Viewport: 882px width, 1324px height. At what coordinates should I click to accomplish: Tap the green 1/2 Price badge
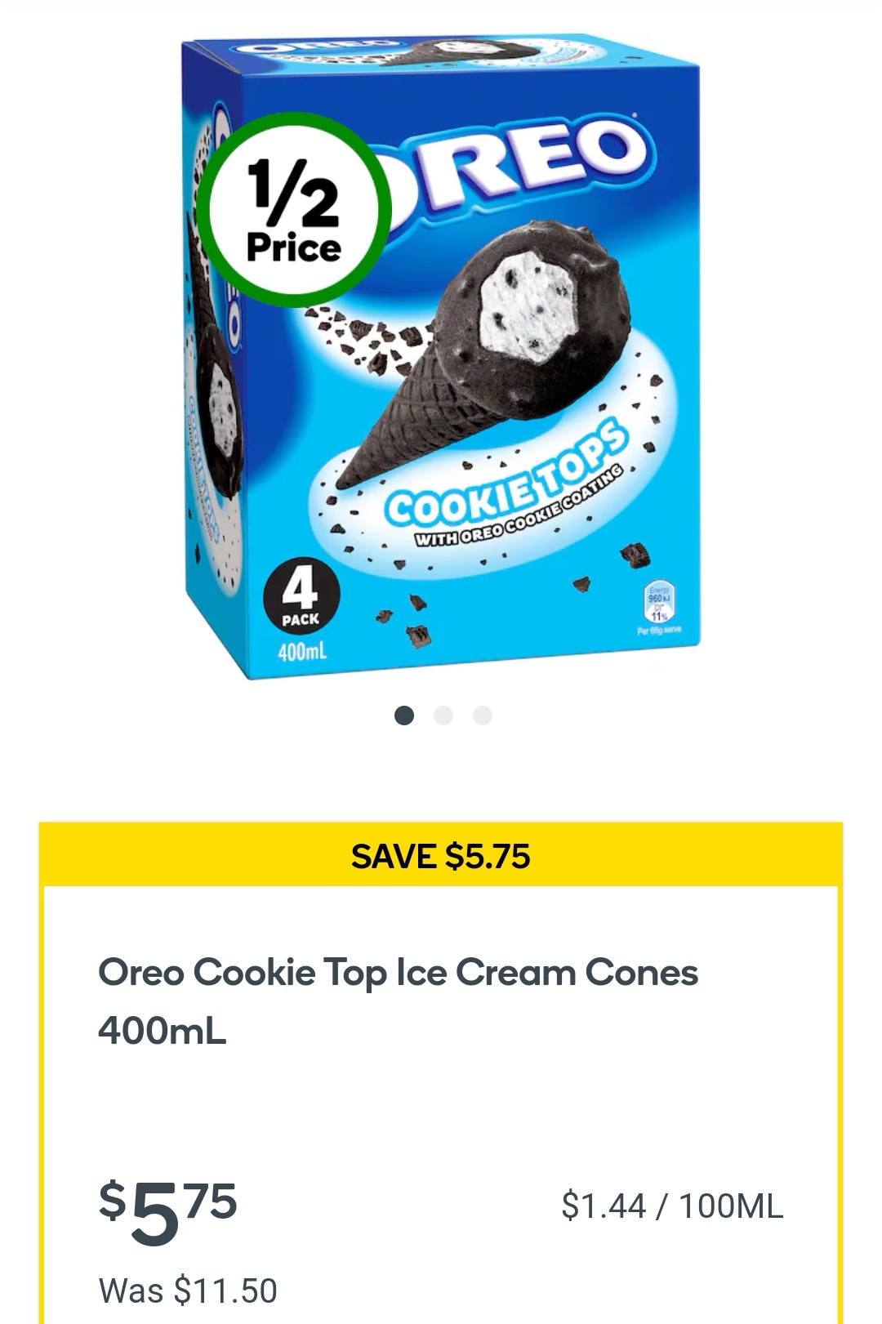(294, 210)
